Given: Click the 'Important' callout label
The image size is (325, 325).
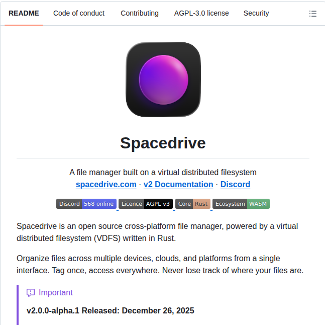Looking at the screenshot, I should click(x=56, y=293).
